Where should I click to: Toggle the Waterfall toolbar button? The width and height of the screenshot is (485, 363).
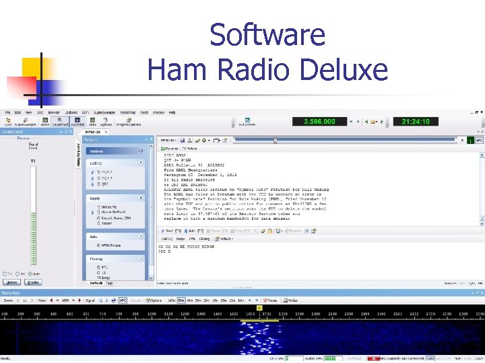coord(77,122)
